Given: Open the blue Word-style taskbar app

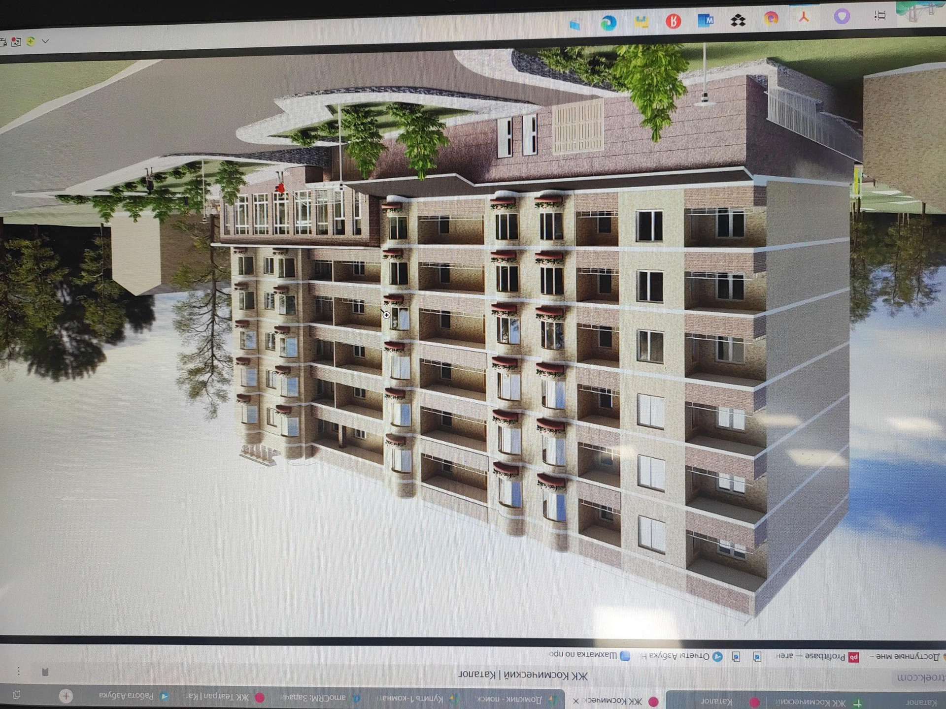Looking at the screenshot, I should pos(706,21).
